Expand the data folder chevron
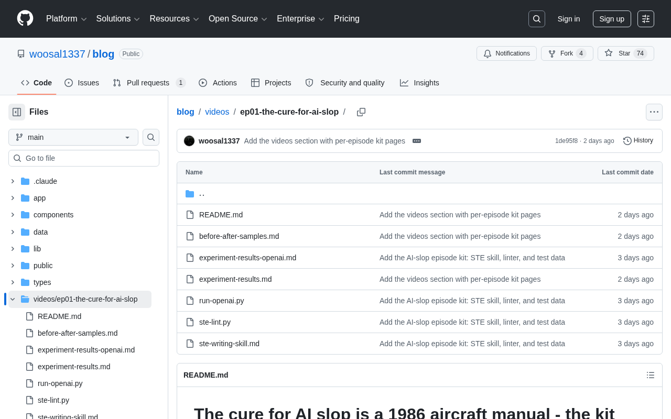This screenshot has width=671, height=419. (x=13, y=232)
